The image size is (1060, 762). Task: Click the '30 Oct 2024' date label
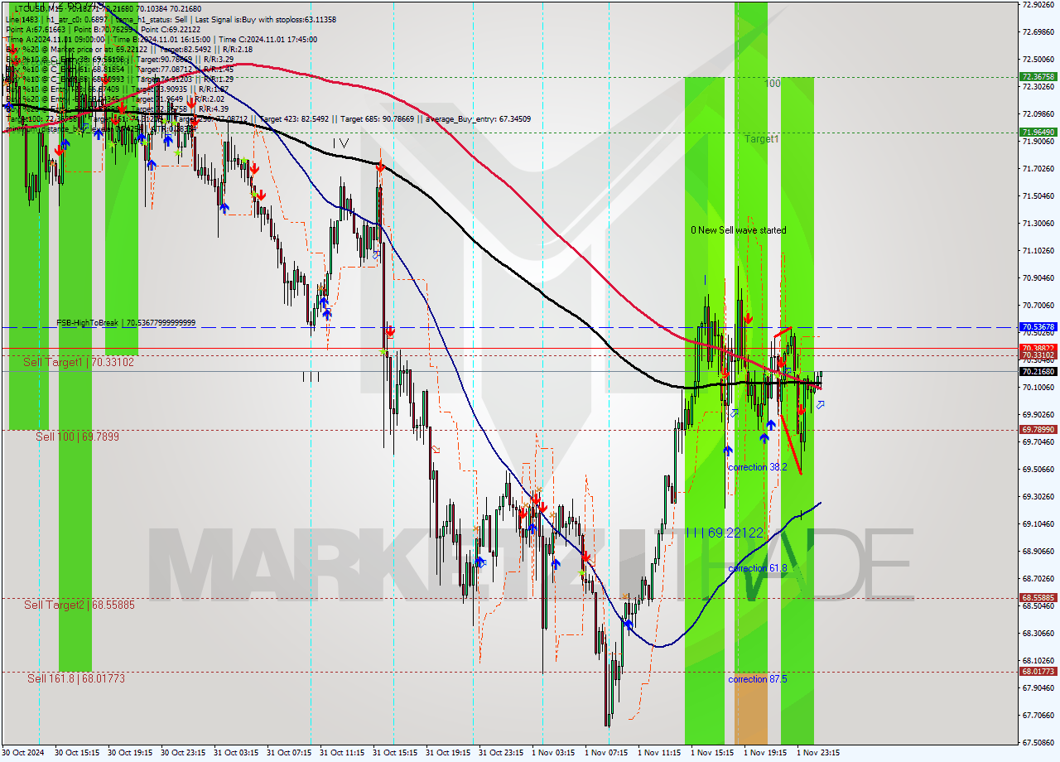click(25, 753)
